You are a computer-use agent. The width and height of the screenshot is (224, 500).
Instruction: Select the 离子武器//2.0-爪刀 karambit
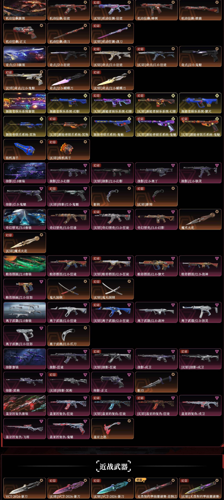coord(69,336)
